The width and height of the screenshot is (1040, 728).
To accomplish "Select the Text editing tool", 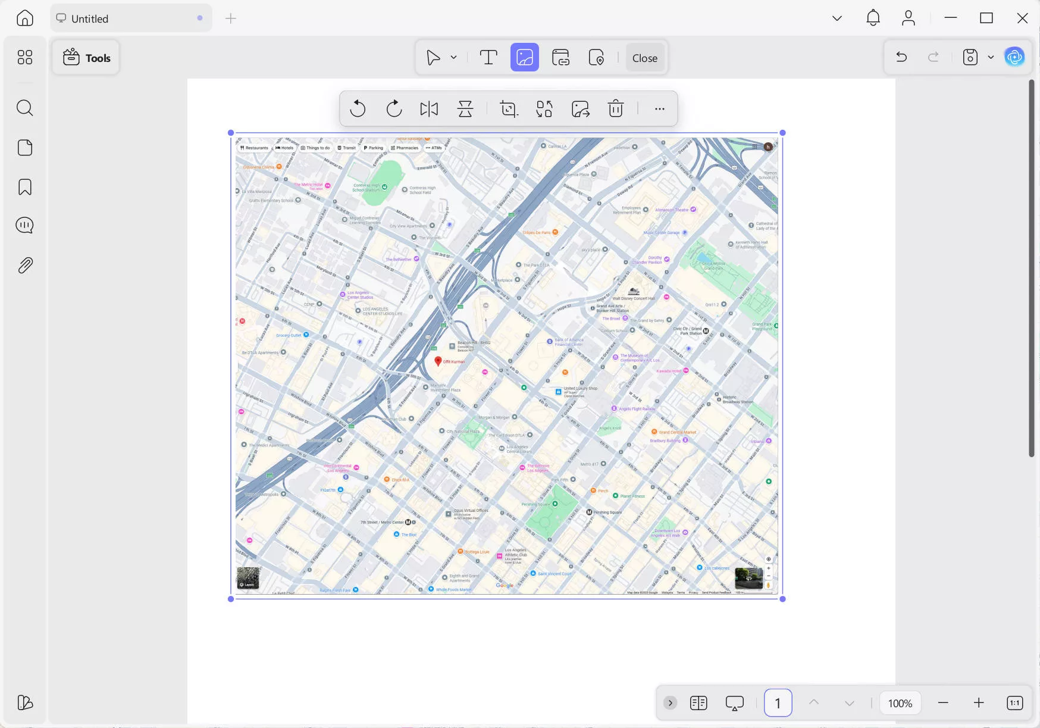I will [488, 57].
